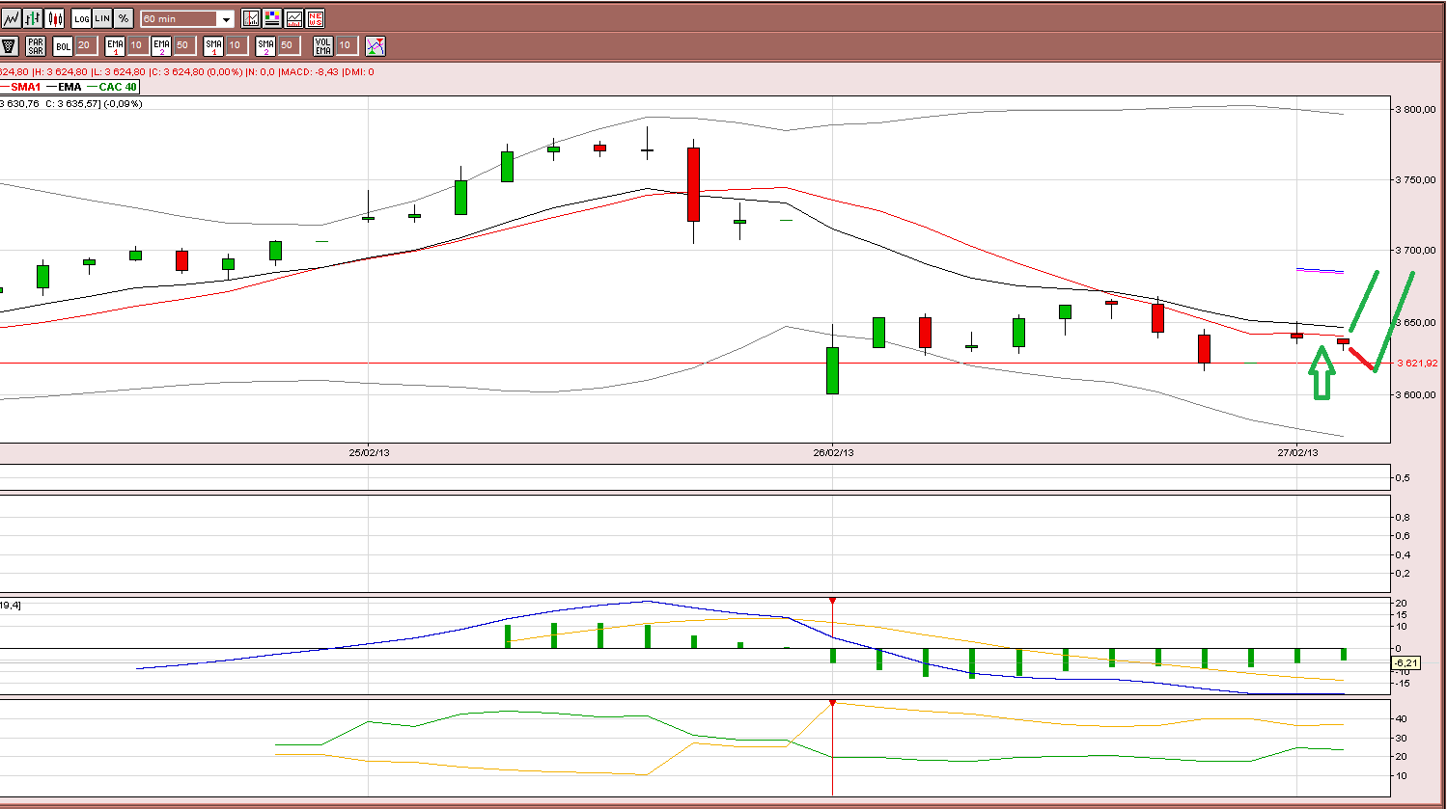
Task: Click the SMA1 legend label
Action: [x=26, y=87]
